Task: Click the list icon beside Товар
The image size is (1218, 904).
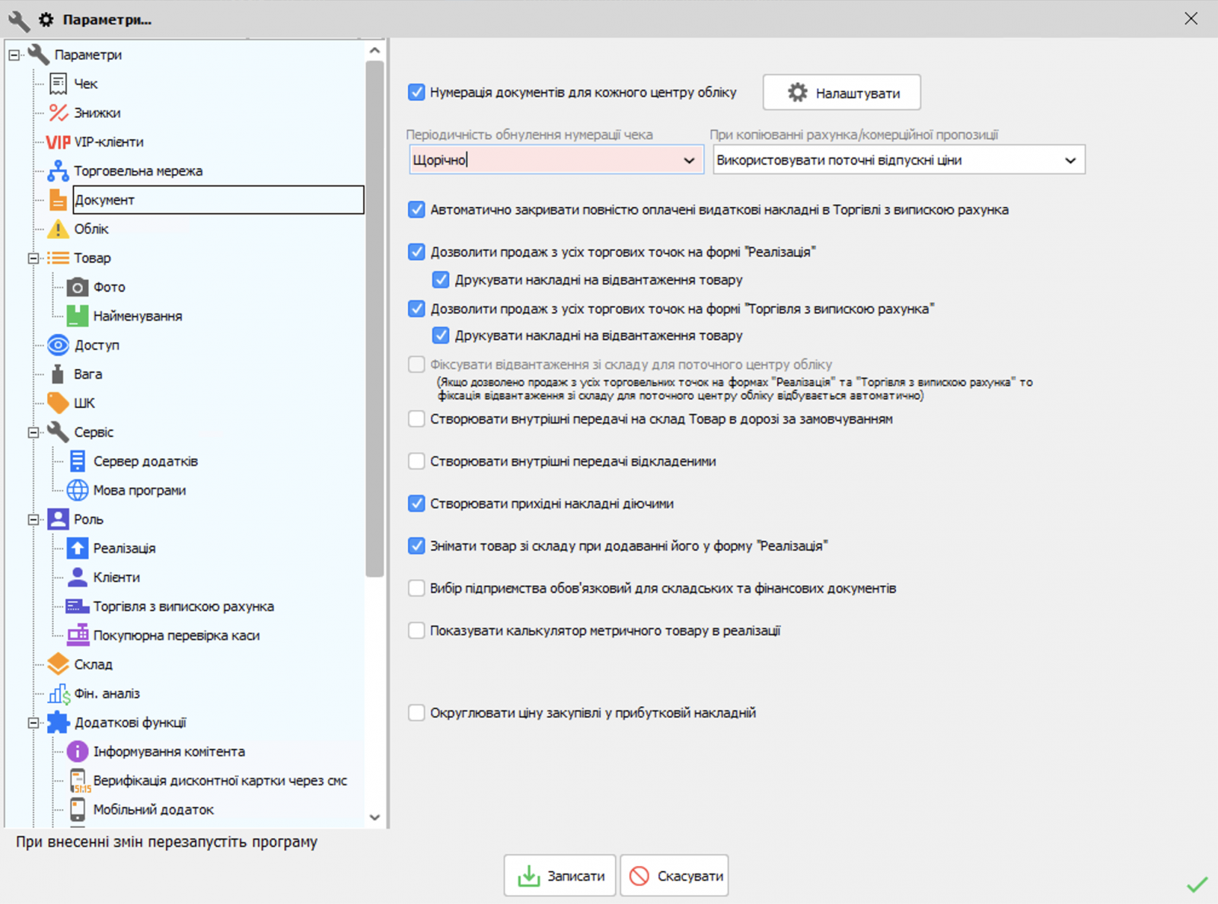Action: [58, 258]
